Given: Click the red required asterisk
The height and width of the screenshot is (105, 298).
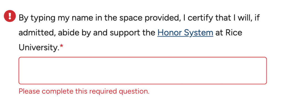Looking at the screenshot, I should point(62,46).
